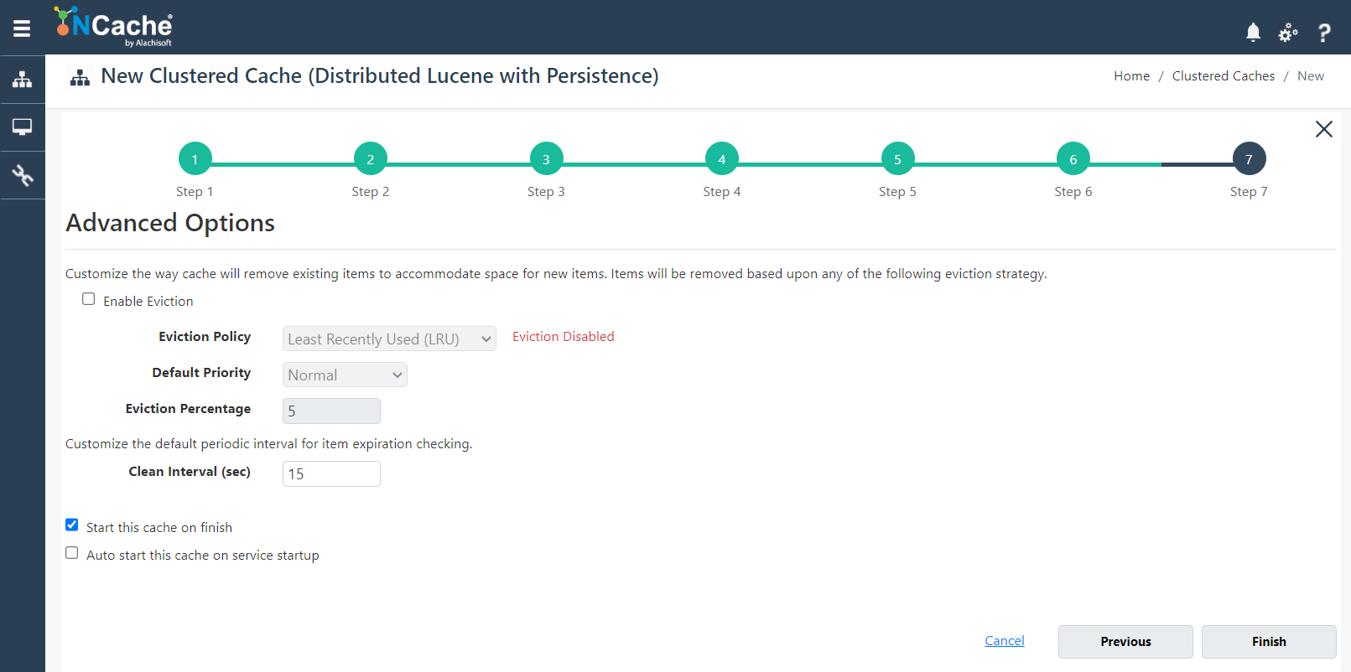
Task: Click the Finish button
Action: [1269, 642]
